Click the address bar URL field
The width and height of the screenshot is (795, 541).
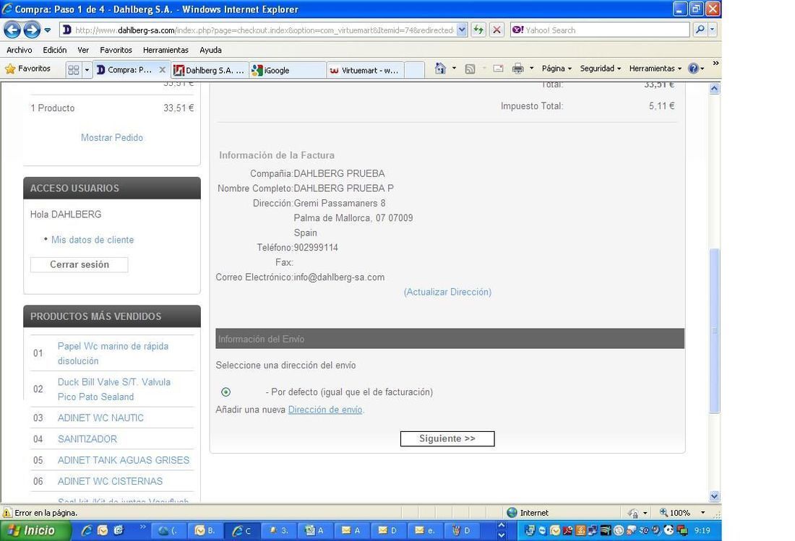(258, 30)
